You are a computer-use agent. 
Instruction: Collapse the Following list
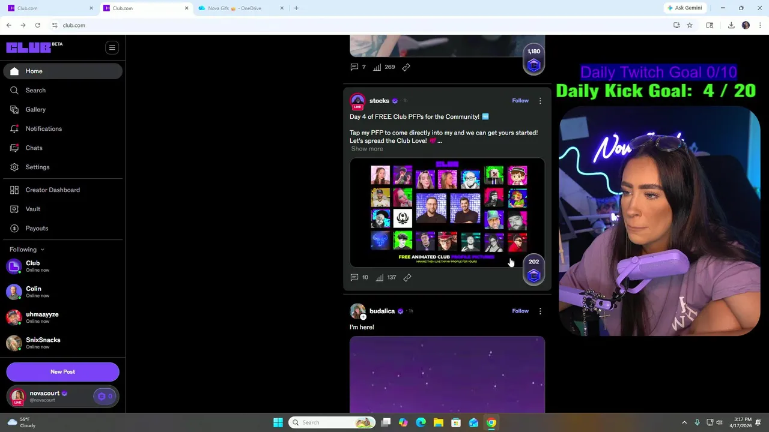click(x=27, y=250)
